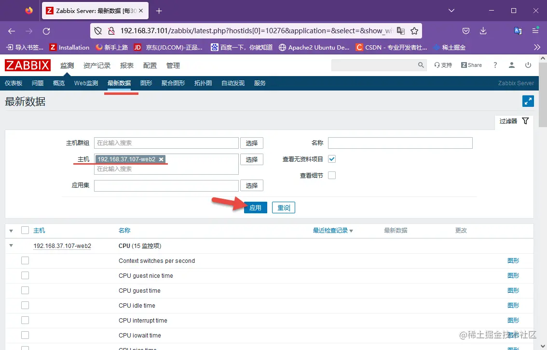Uncheck the 查看无资料项目 checkbox

click(x=332, y=159)
